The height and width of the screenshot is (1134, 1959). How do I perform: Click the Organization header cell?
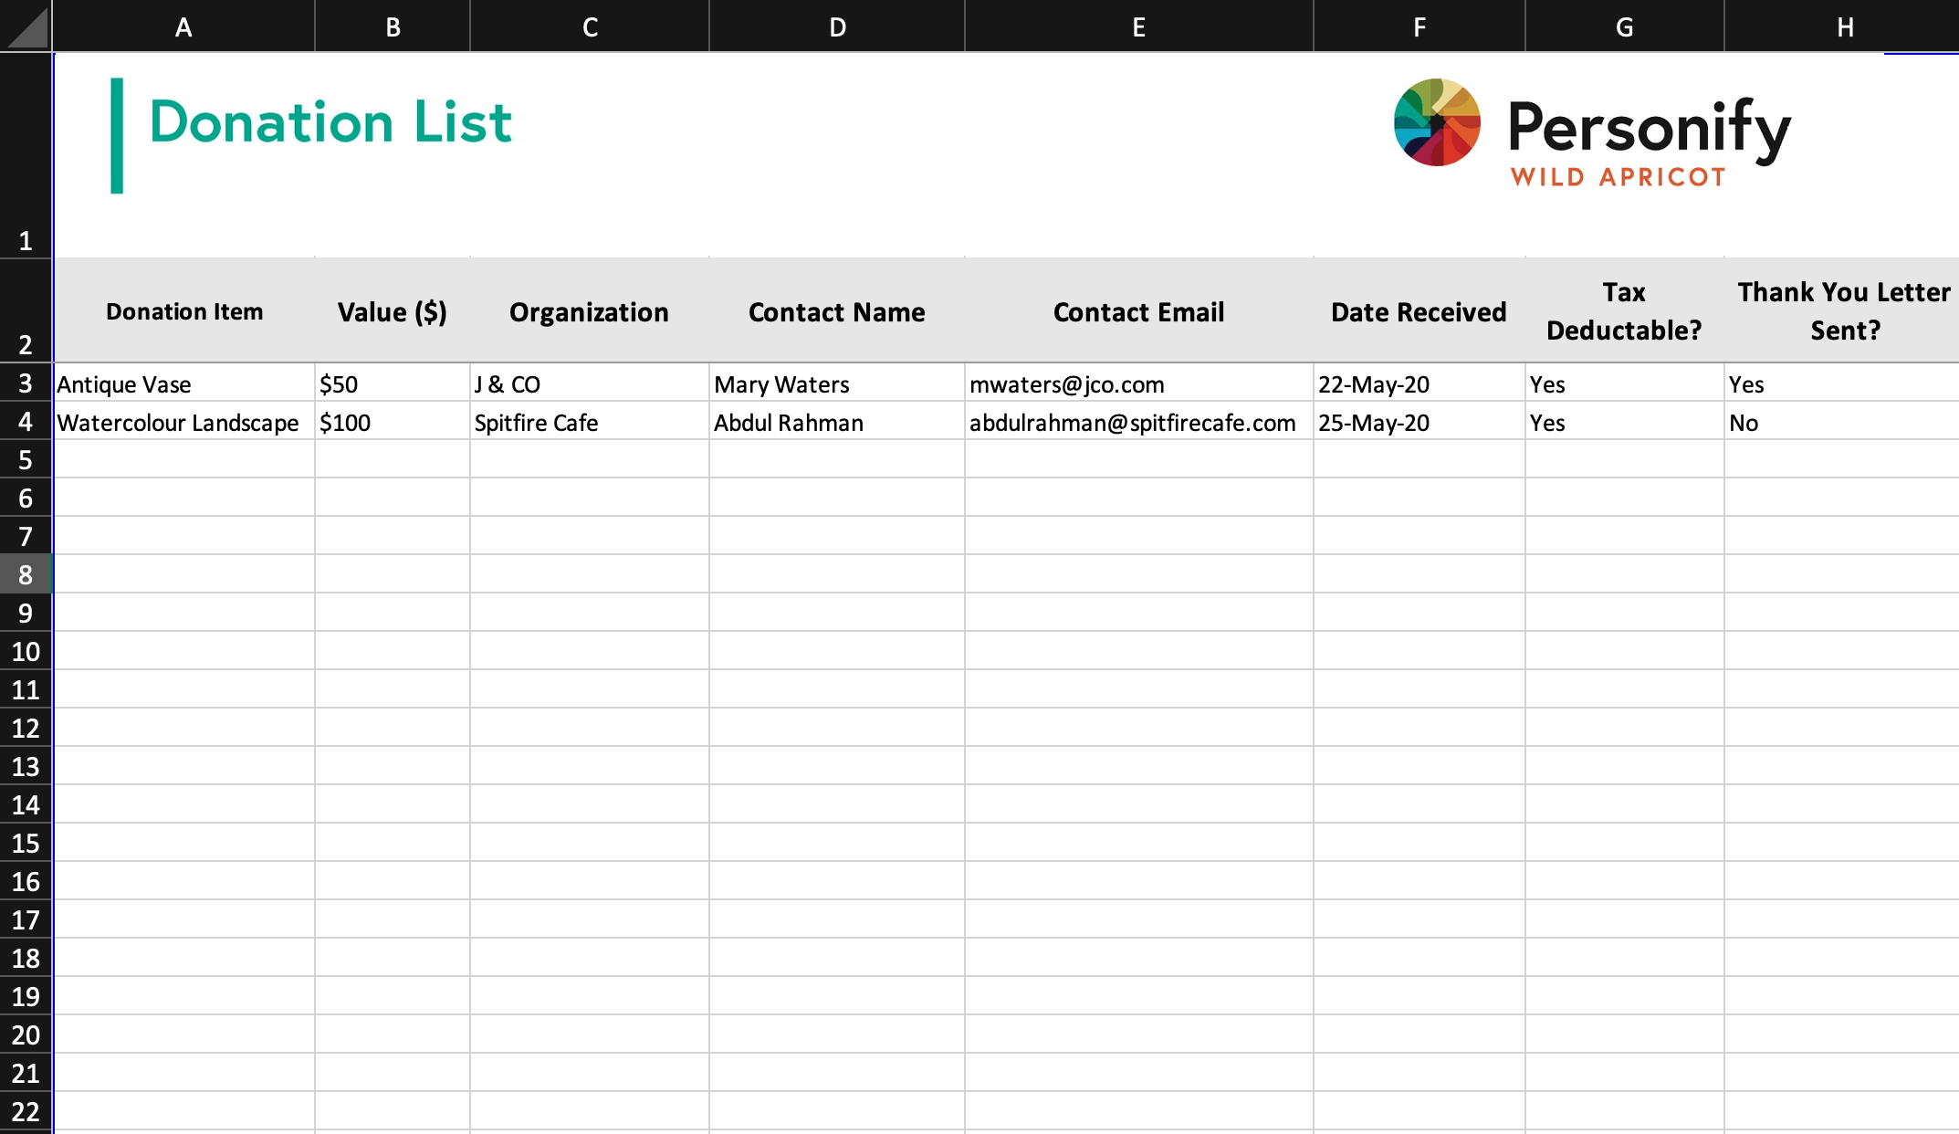click(590, 311)
